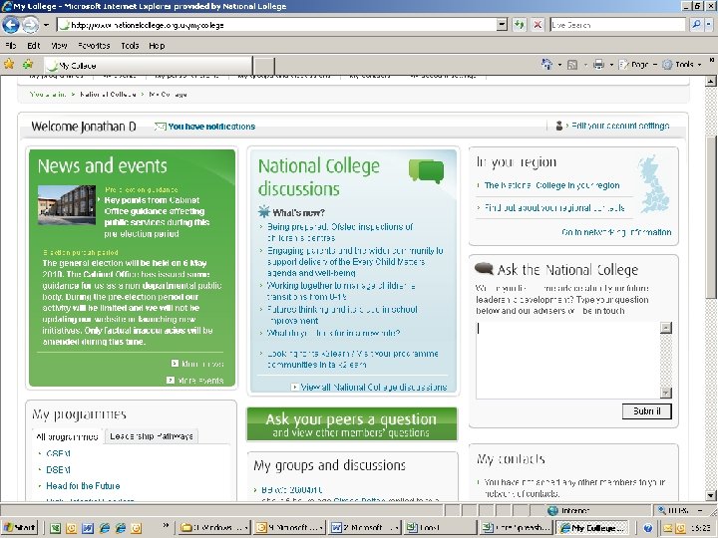
Task: Click the browser Back arrow button
Action: 11,25
